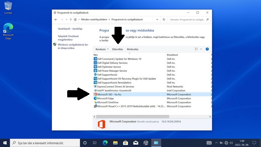Image resolution: width=261 pixels, height=147 pixels.
Task: Open the view options dropdown arrow
Action: point(201,49)
